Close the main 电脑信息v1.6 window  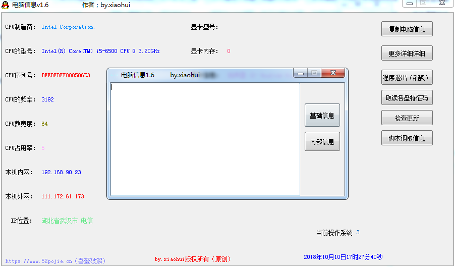pos(442,3)
